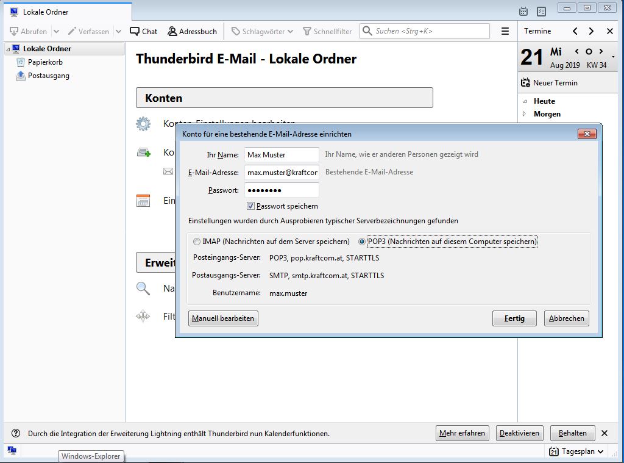The height and width of the screenshot is (463, 624).
Task: Click the E-Mail-Adresse input field
Action: click(x=282, y=173)
